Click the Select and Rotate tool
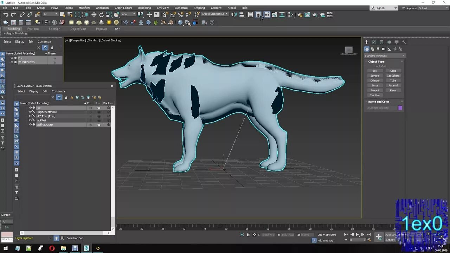450x253 pixels. [x=102, y=15]
